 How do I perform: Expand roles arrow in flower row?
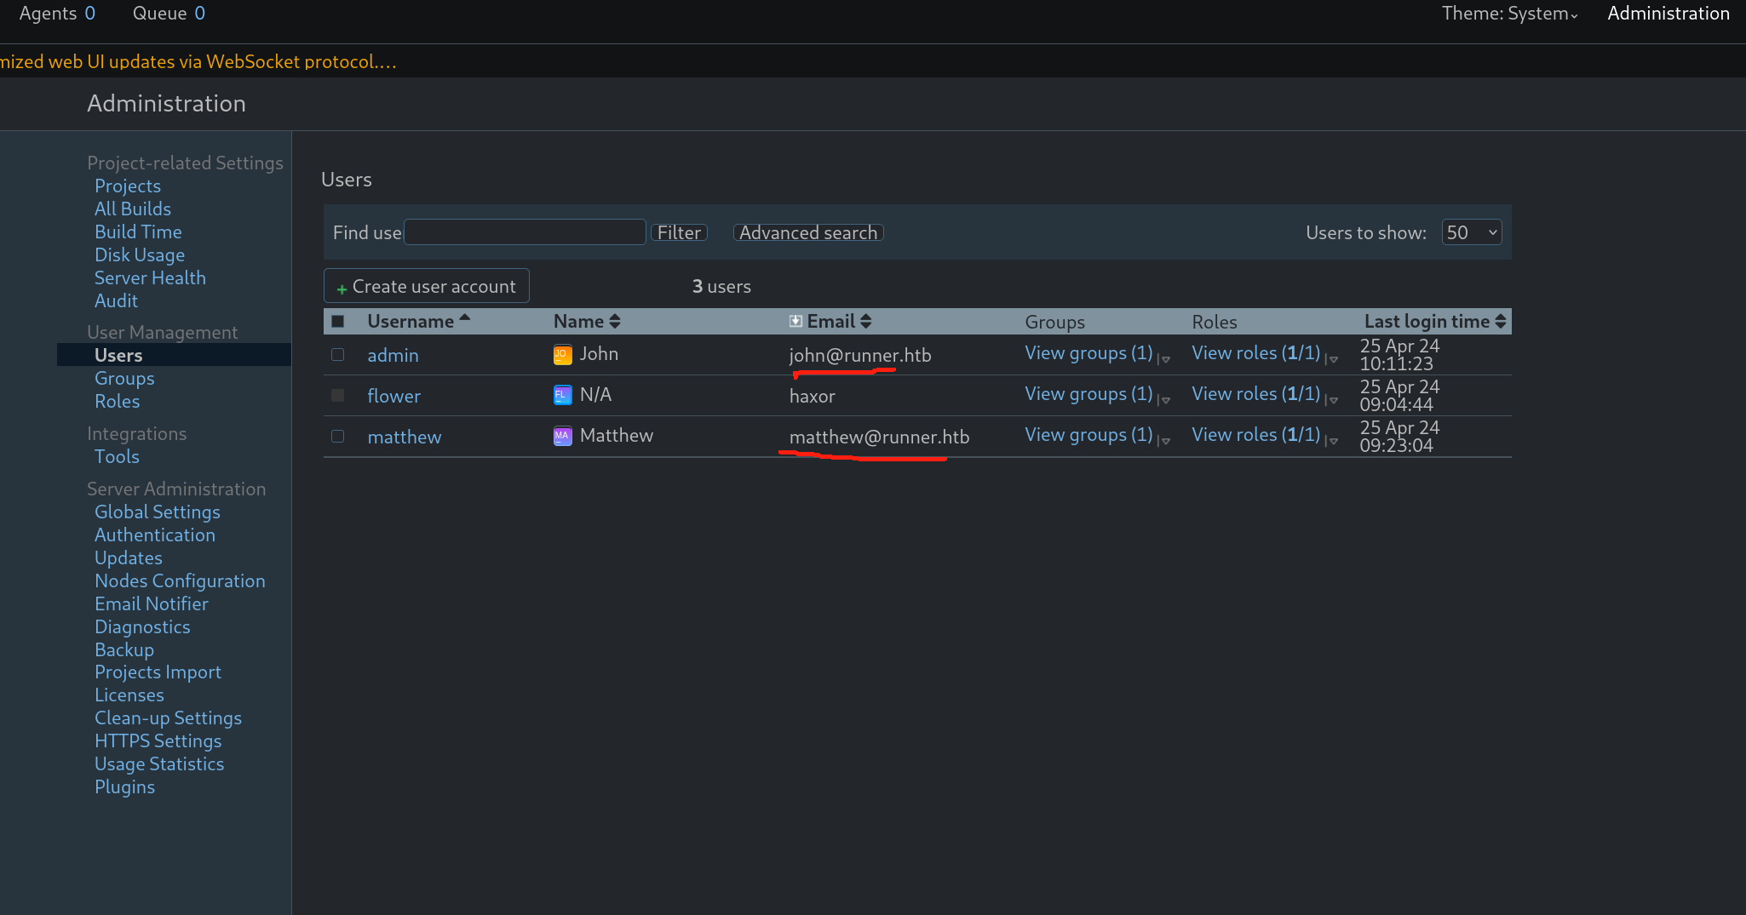[x=1332, y=400]
